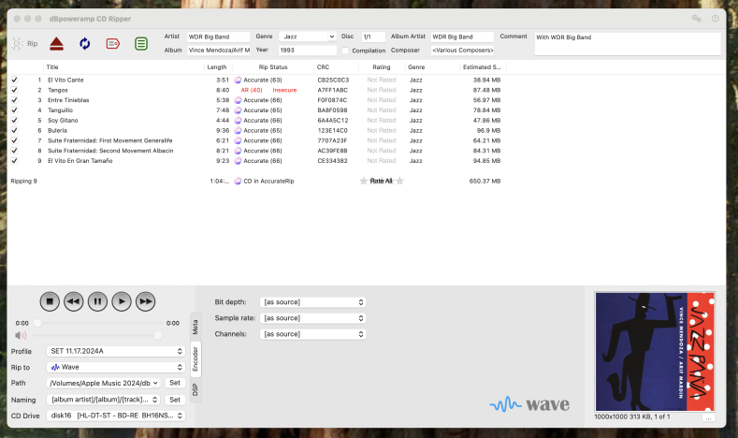
Task: Skip to previous track button
Action: pyautogui.click(x=74, y=301)
